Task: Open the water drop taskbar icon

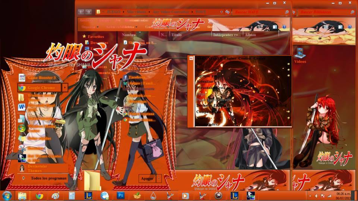Action: click(x=153, y=196)
